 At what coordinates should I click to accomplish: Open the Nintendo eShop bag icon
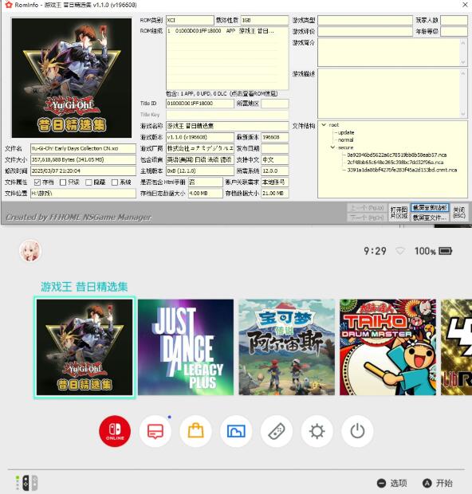pos(196,431)
